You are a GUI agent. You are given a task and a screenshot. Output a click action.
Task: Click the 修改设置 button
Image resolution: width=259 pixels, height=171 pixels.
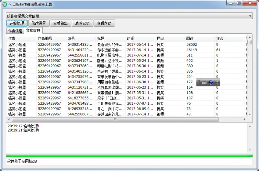click(39, 23)
